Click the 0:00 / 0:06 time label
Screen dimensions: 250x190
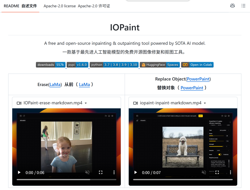35,173
